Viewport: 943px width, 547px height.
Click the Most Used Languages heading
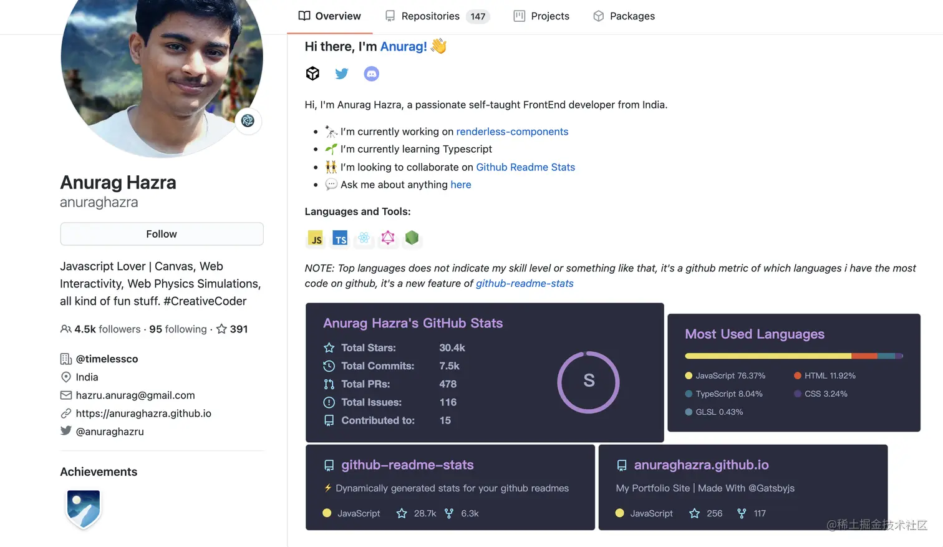tap(755, 334)
